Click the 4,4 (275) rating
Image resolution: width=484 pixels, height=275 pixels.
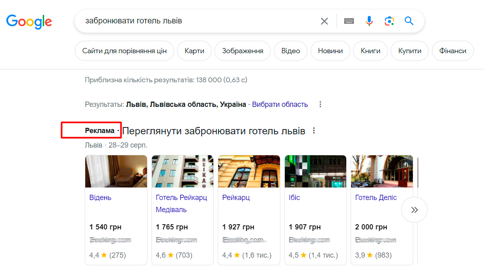click(107, 255)
